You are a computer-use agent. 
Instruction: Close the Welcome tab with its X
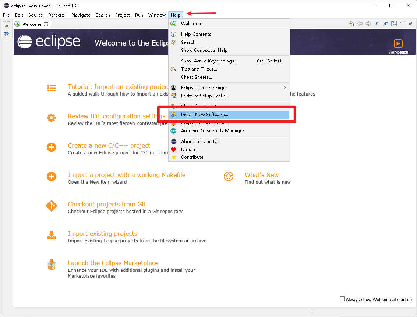46,24
